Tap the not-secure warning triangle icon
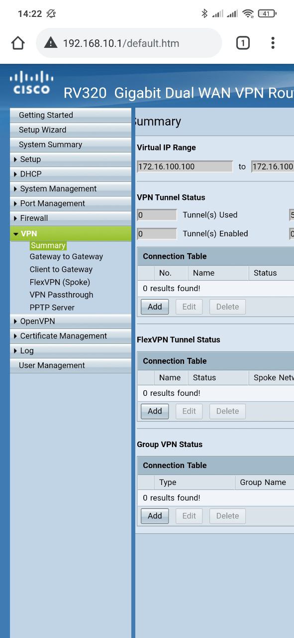 [51, 43]
